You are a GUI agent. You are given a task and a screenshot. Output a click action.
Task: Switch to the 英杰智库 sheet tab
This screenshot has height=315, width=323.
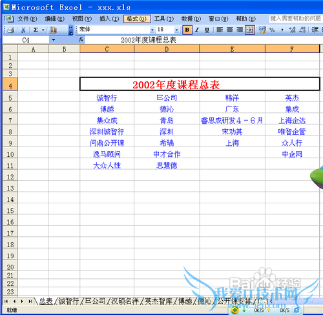pyautogui.click(x=158, y=301)
